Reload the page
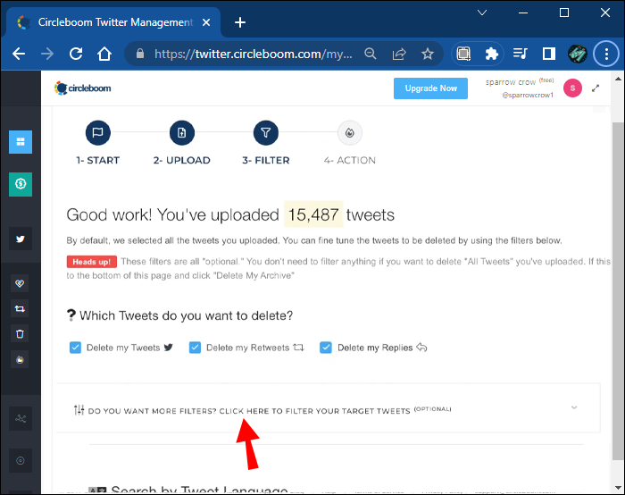This screenshot has width=625, height=495. [x=76, y=54]
